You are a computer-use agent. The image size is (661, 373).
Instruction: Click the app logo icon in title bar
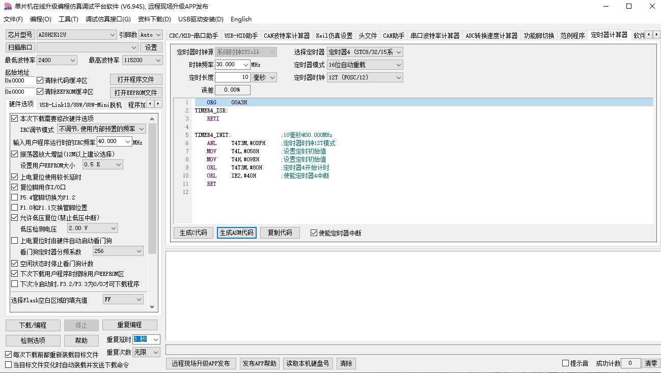[x=7, y=7]
